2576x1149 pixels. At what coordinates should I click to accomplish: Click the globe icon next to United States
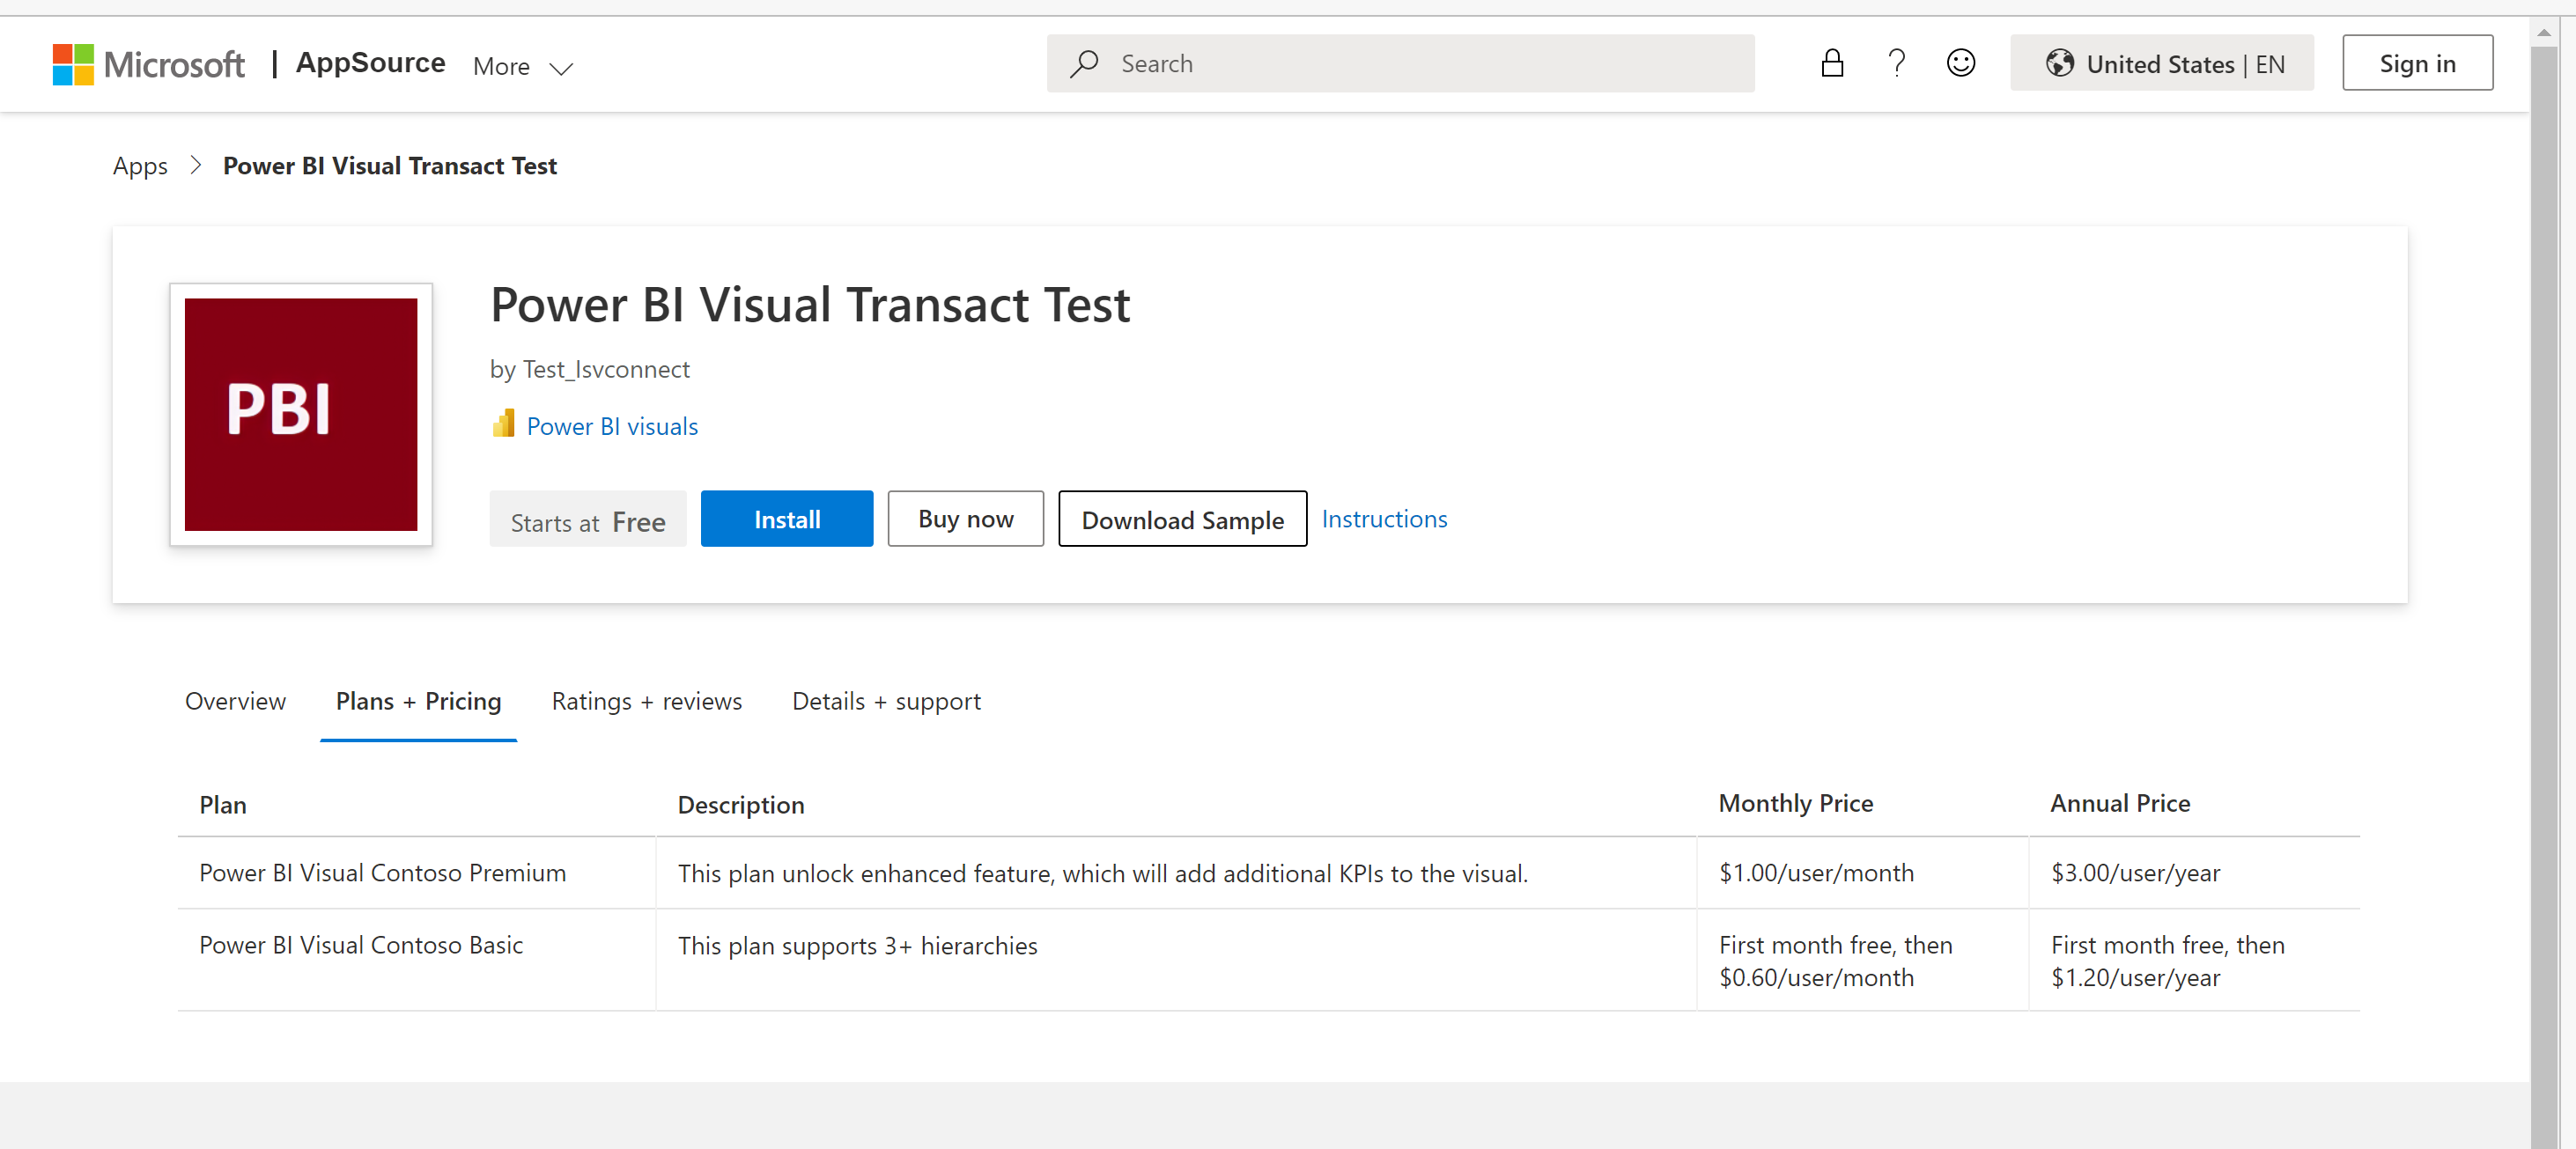tap(2060, 63)
